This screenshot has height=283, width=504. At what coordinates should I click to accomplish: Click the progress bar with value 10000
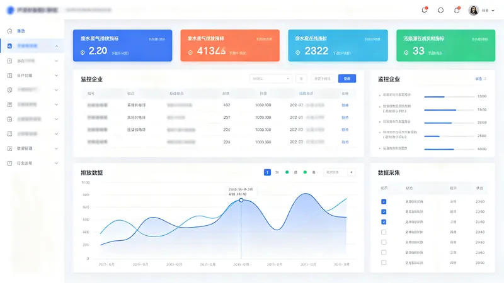click(x=449, y=97)
